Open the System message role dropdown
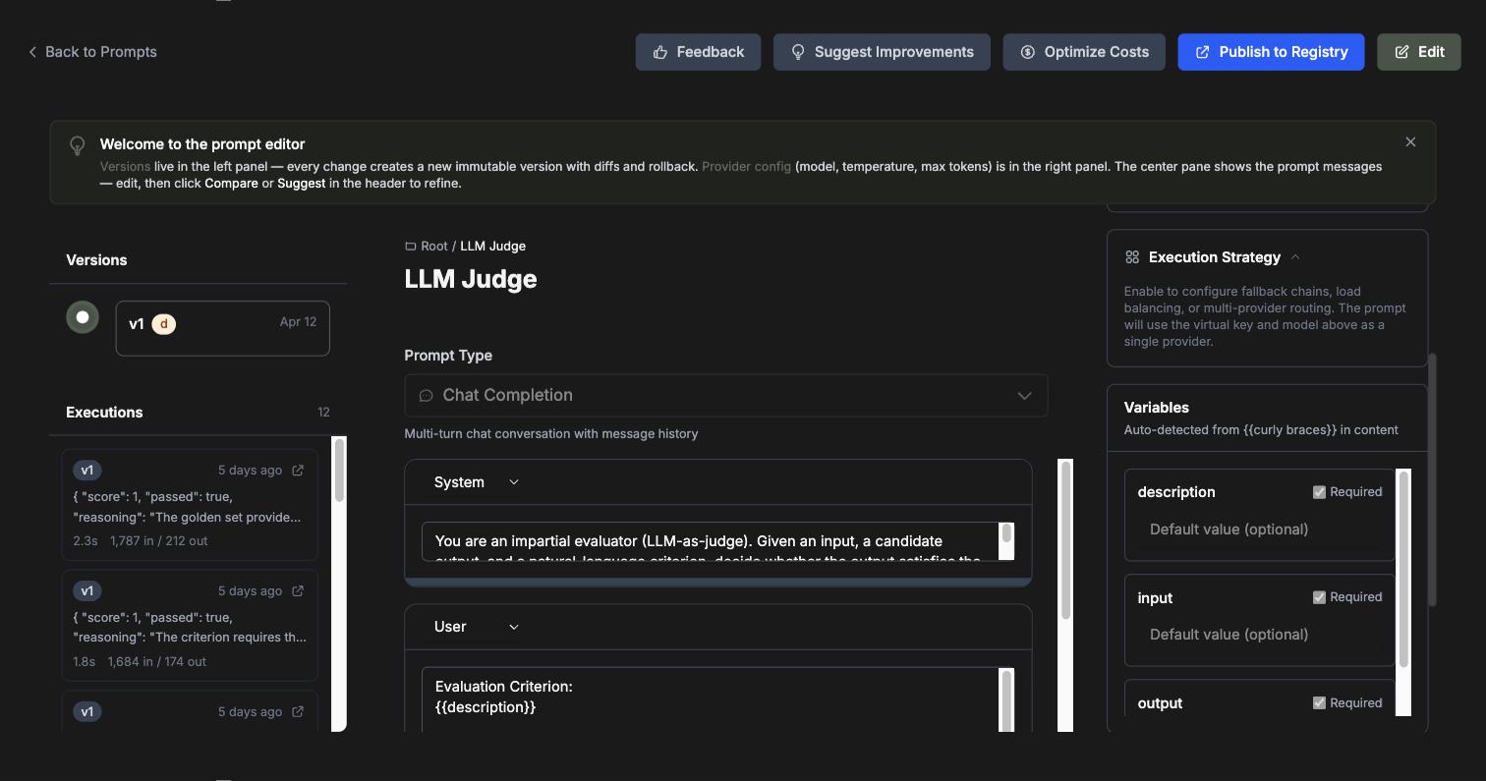This screenshot has width=1486, height=781. [x=477, y=482]
